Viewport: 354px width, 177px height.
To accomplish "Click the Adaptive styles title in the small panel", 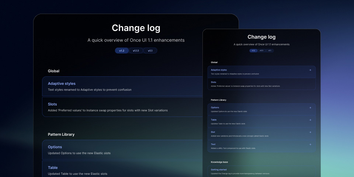I will point(219,70).
